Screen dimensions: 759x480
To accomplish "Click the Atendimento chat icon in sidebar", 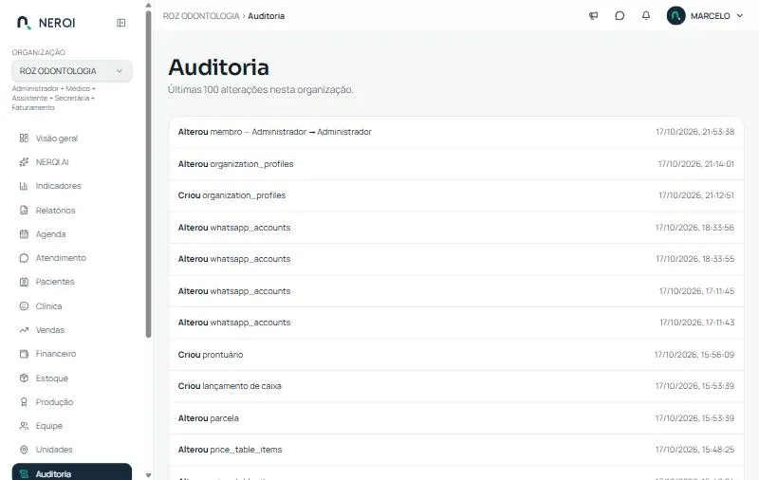I will 24,258.
